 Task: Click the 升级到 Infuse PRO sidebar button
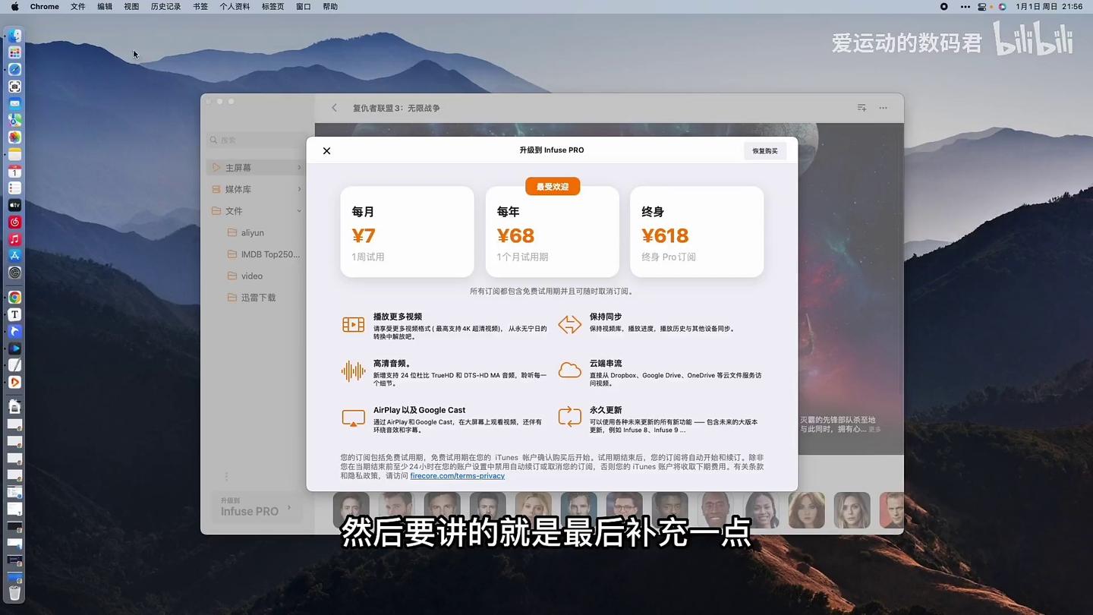(257, 507)
